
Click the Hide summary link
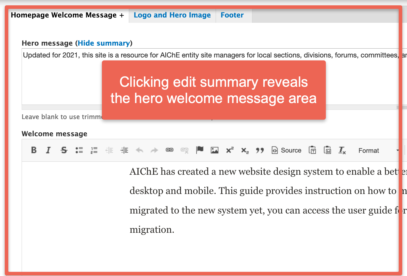(104, 43)
